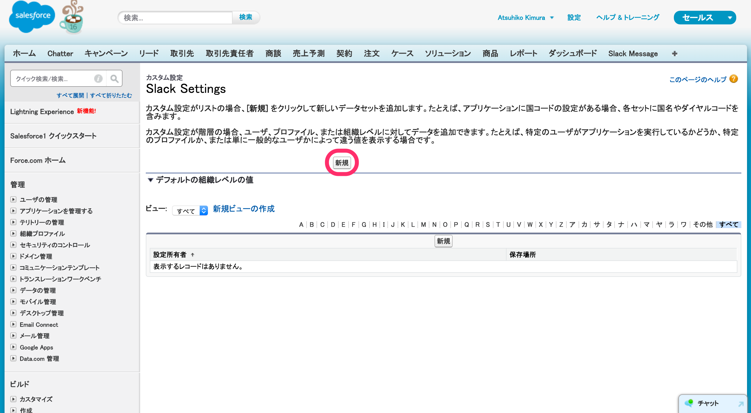Screen dimensions: 751x413
Task: Open the ダッシュボード tab
Action: (573, 54)
